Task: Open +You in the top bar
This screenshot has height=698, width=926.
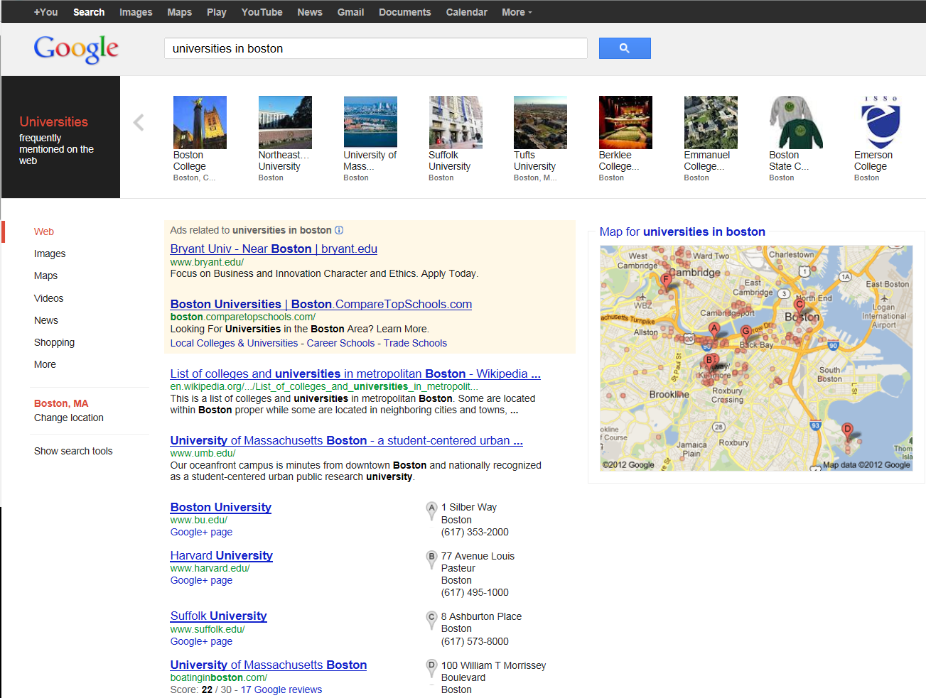Action: click(45, 12)
